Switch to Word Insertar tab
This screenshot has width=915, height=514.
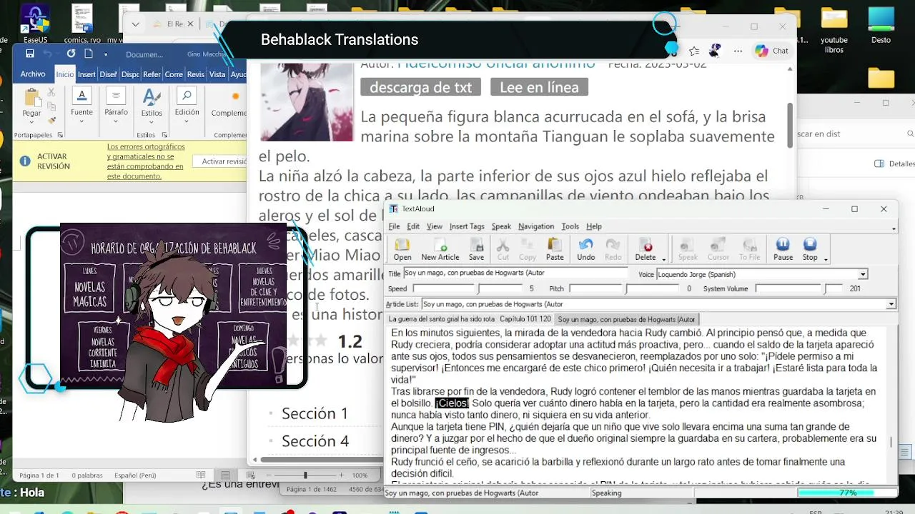point(86,74)
